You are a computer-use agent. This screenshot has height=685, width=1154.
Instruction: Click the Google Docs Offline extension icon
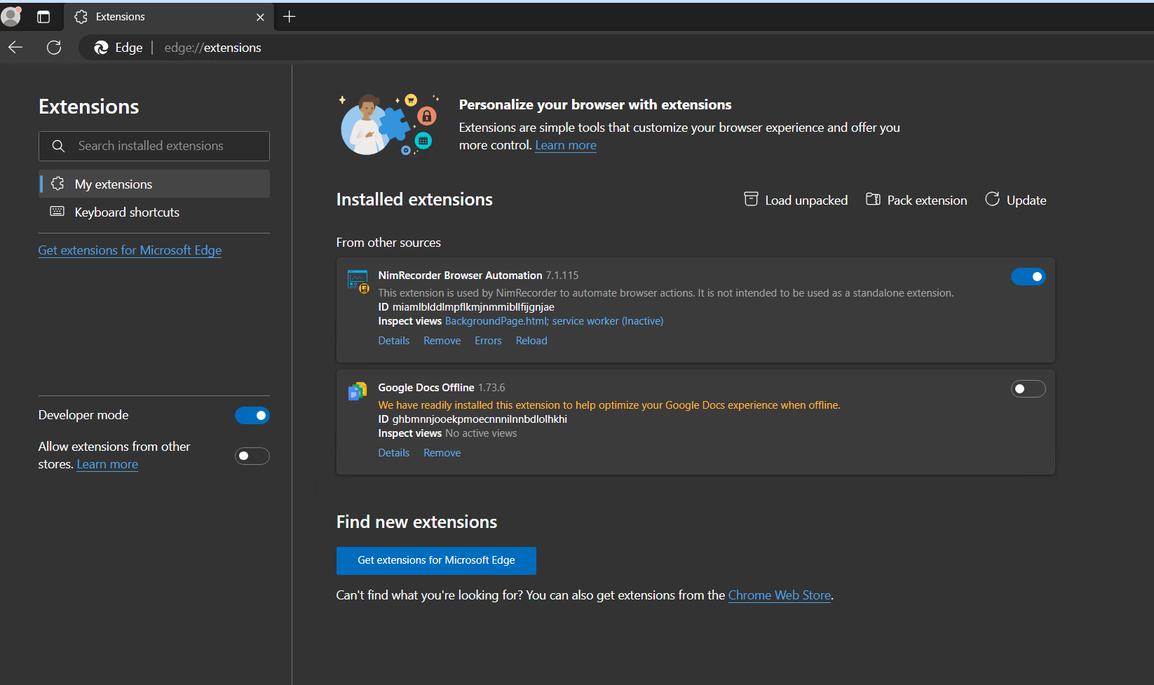(x=358, y=391)
